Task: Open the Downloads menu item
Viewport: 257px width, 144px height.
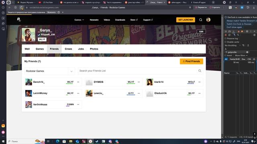Action: click(120, 20)
